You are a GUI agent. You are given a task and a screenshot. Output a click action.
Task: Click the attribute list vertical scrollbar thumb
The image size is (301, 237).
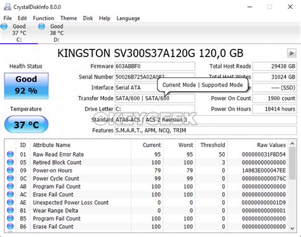292,163
